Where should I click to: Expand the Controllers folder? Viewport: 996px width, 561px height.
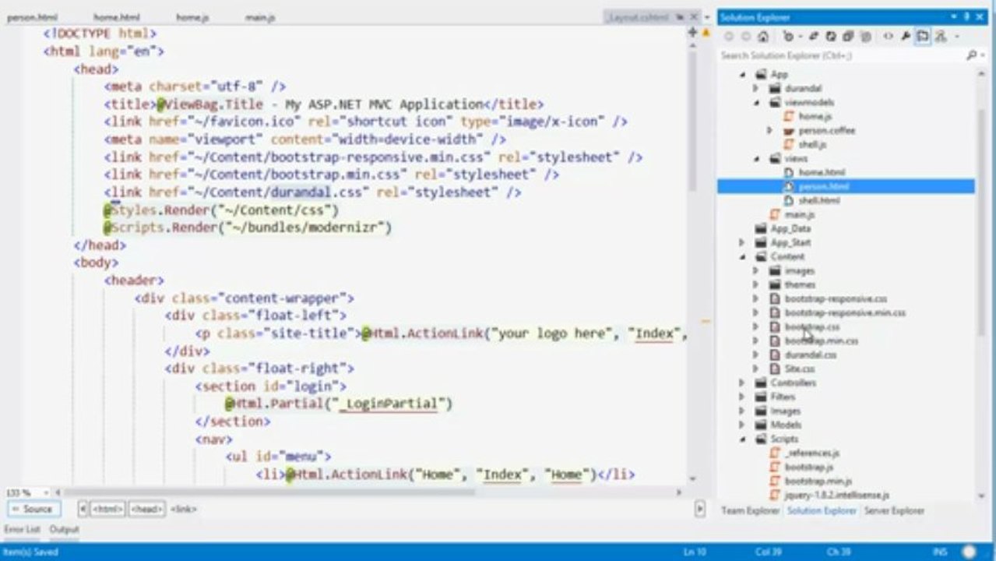click(x=742, y=383)
